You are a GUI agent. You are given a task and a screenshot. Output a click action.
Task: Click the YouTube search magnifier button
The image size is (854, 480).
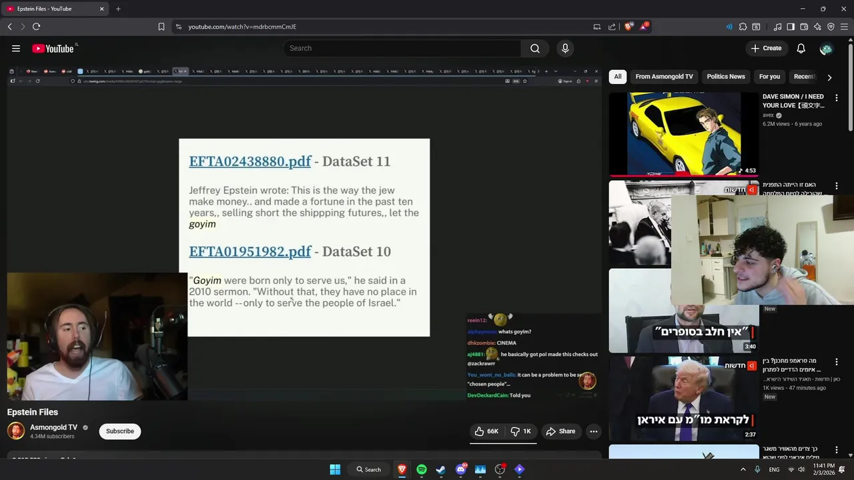click(x=535, y=48)
